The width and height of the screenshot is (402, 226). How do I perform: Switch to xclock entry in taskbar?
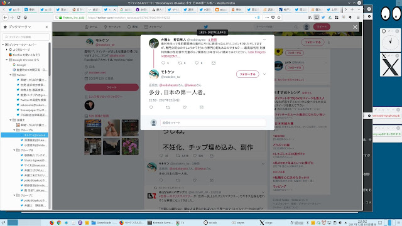[211, 223]
